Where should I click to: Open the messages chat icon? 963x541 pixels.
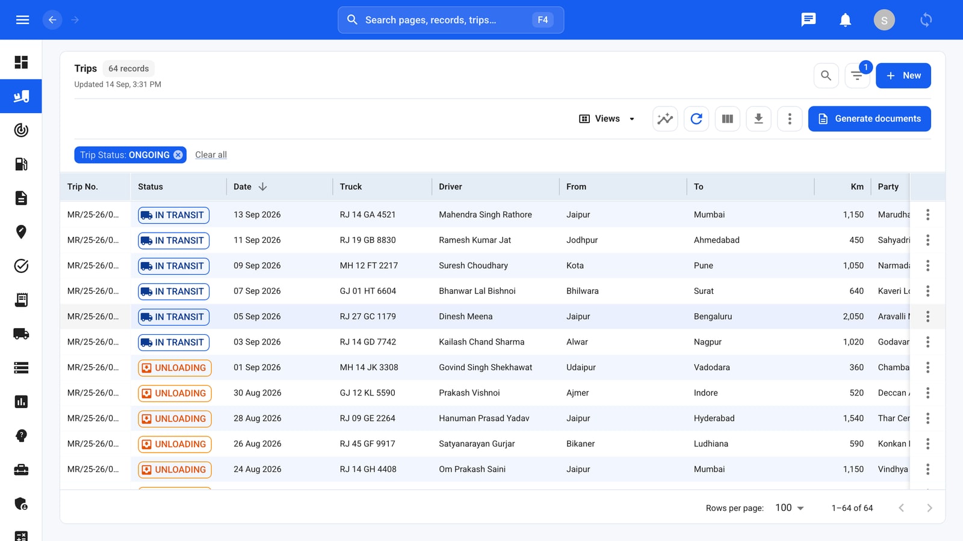click(808, 20)
